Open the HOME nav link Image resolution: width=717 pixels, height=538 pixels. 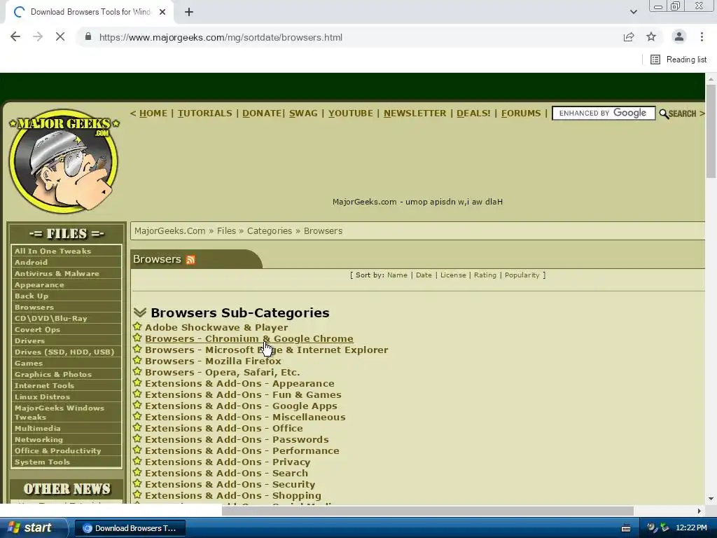click(x=153, y=113)
